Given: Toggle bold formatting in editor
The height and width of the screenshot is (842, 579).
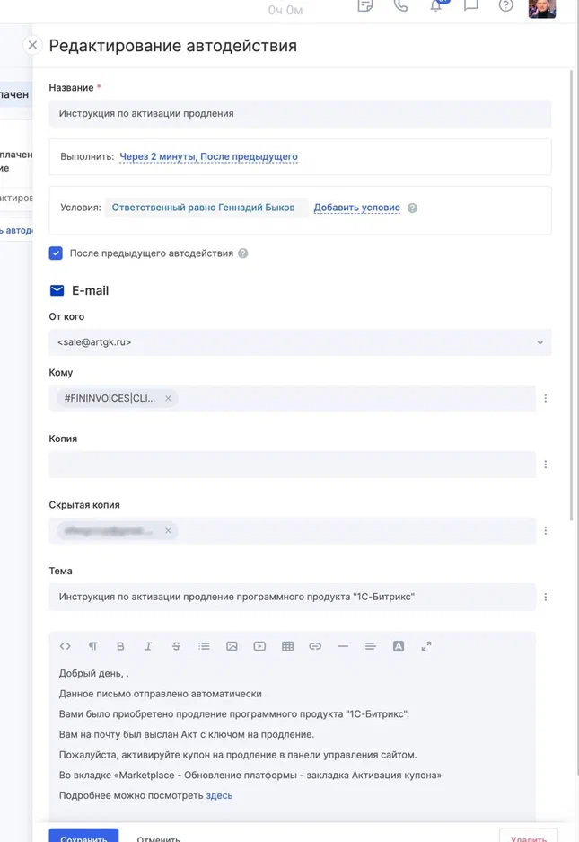Looking at the screenshot, I should coord(120,646).
